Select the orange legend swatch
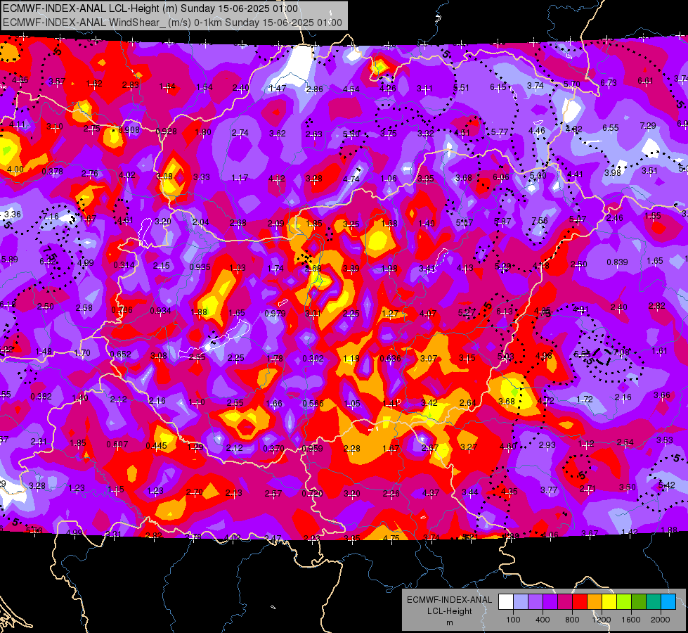688x633 pixels. point(595,602)
